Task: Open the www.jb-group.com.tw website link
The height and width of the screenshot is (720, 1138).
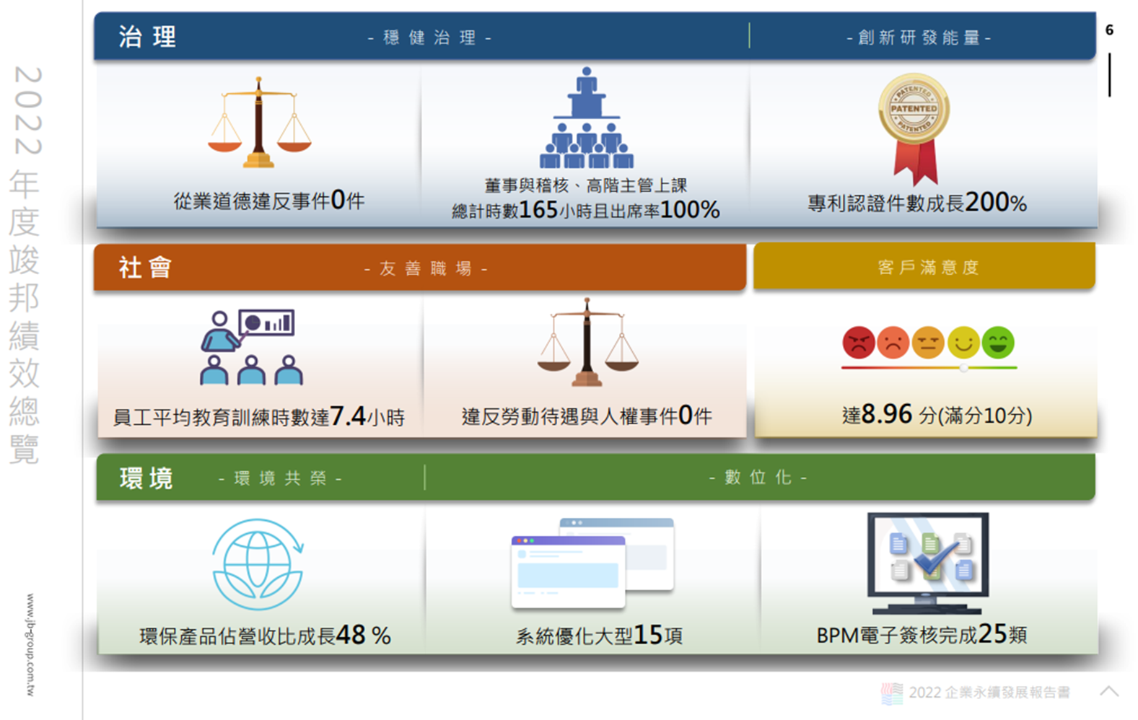Action: pos(30,644)
